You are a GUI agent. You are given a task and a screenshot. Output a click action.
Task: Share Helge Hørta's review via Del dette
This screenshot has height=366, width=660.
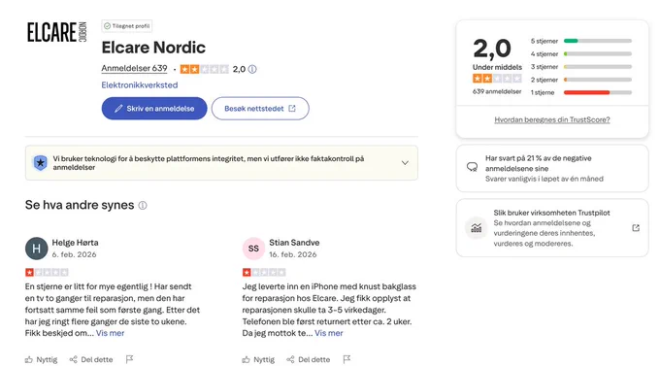tap(91, 359)
